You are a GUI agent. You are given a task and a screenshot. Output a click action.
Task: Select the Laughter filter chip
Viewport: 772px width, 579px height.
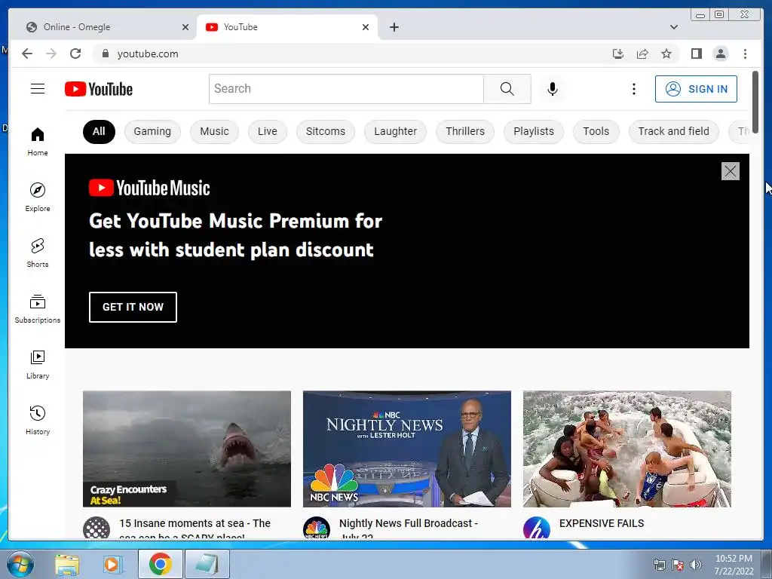(395, 131)
